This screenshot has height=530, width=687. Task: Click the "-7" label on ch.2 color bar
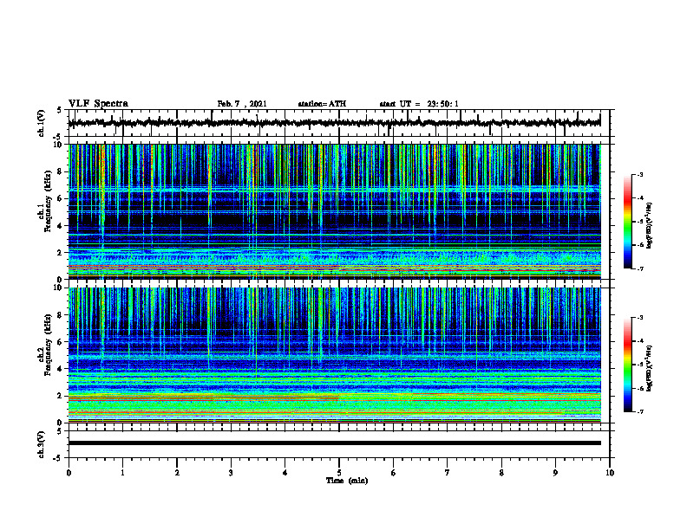click(640, 411)
